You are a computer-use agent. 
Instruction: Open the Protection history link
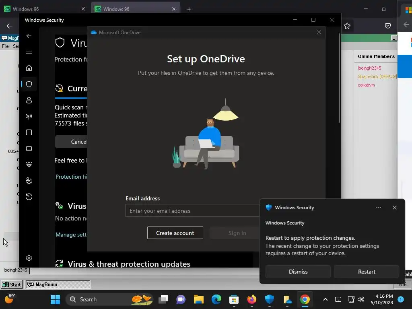[x=71, y=177]
